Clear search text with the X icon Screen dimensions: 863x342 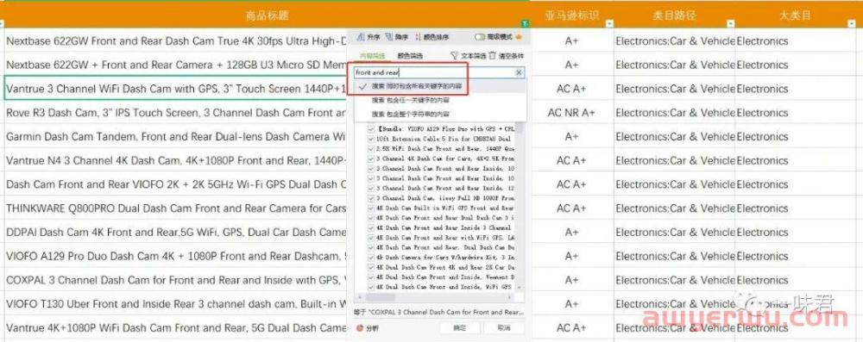tap(519, 72)
